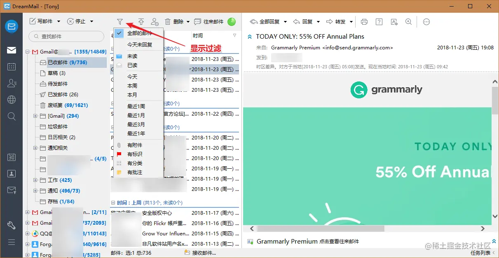This screenshot has width=499, height=258.
Task: Click the text encoding A icon
Action: 394,22
